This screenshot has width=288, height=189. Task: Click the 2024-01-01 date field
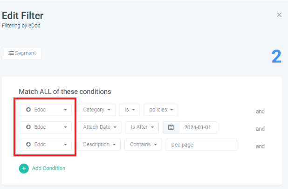[x=198, y=127]
